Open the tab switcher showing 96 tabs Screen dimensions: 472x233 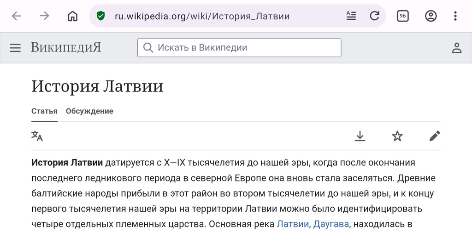coord(403,16)
